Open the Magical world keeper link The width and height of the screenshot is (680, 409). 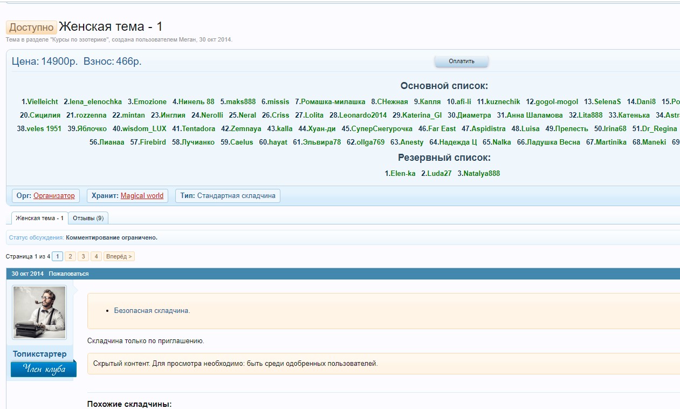[142, 196]
